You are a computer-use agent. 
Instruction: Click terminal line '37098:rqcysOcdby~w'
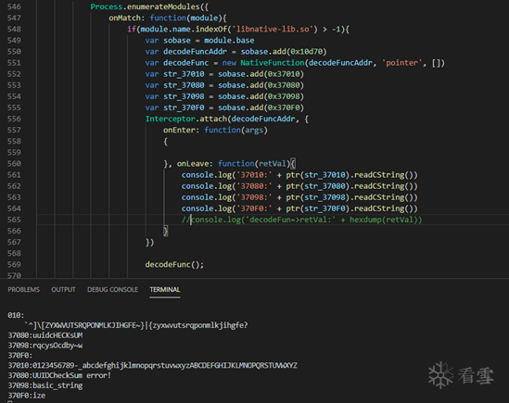click(45, 346)
